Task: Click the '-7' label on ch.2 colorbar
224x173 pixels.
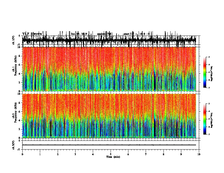Action: pos(209,134)
